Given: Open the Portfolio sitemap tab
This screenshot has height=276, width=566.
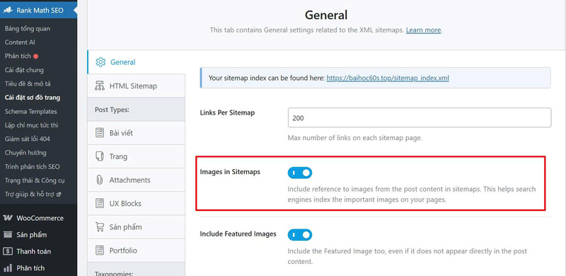Looking at the screenshot, I should pyautogui.click(x=136, y=251).
